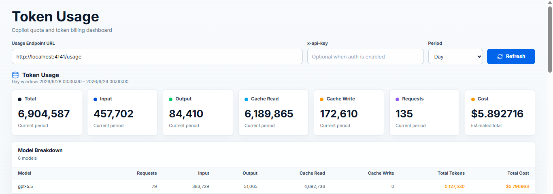Click the Model column header

tap(25, 173)
